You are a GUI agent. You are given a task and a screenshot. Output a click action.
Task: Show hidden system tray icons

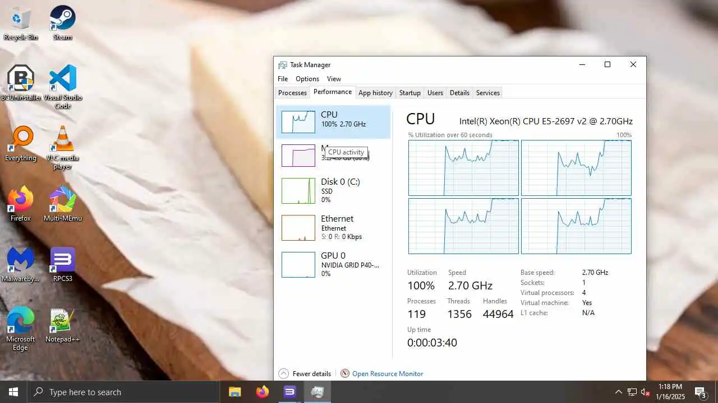[x=619, y=392]
